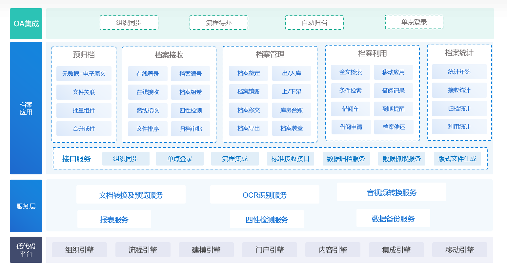Click the OA集成 side label
The width and height of the screenshot is (507, 275).
click(x=26, y=24)
